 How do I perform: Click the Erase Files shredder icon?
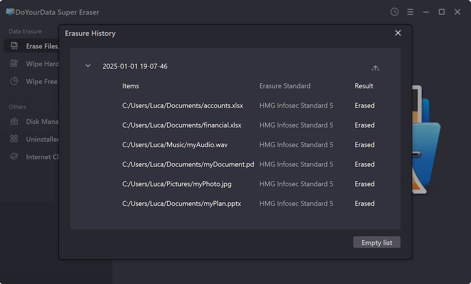[15, 47]
